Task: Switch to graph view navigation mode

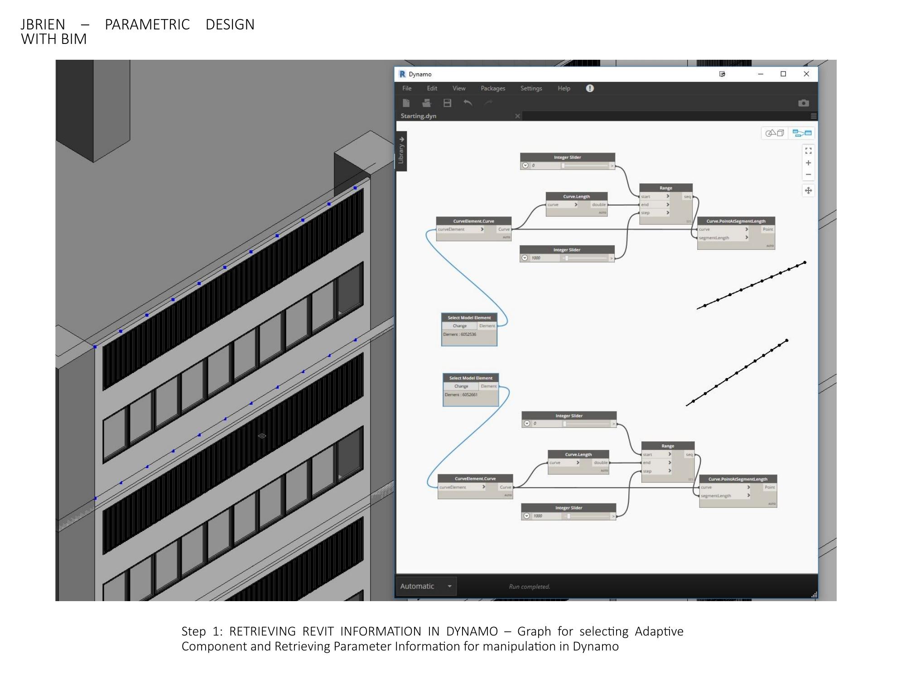Action: (802, 133)
